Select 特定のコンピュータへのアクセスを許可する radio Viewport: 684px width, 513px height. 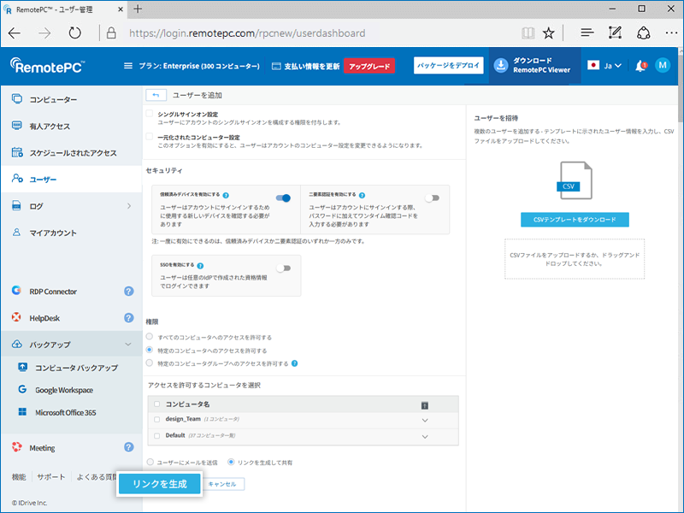[x=149, y=350]
